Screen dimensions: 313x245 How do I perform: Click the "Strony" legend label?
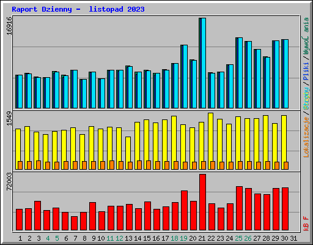pyautogui.click(x=306, y=99)
